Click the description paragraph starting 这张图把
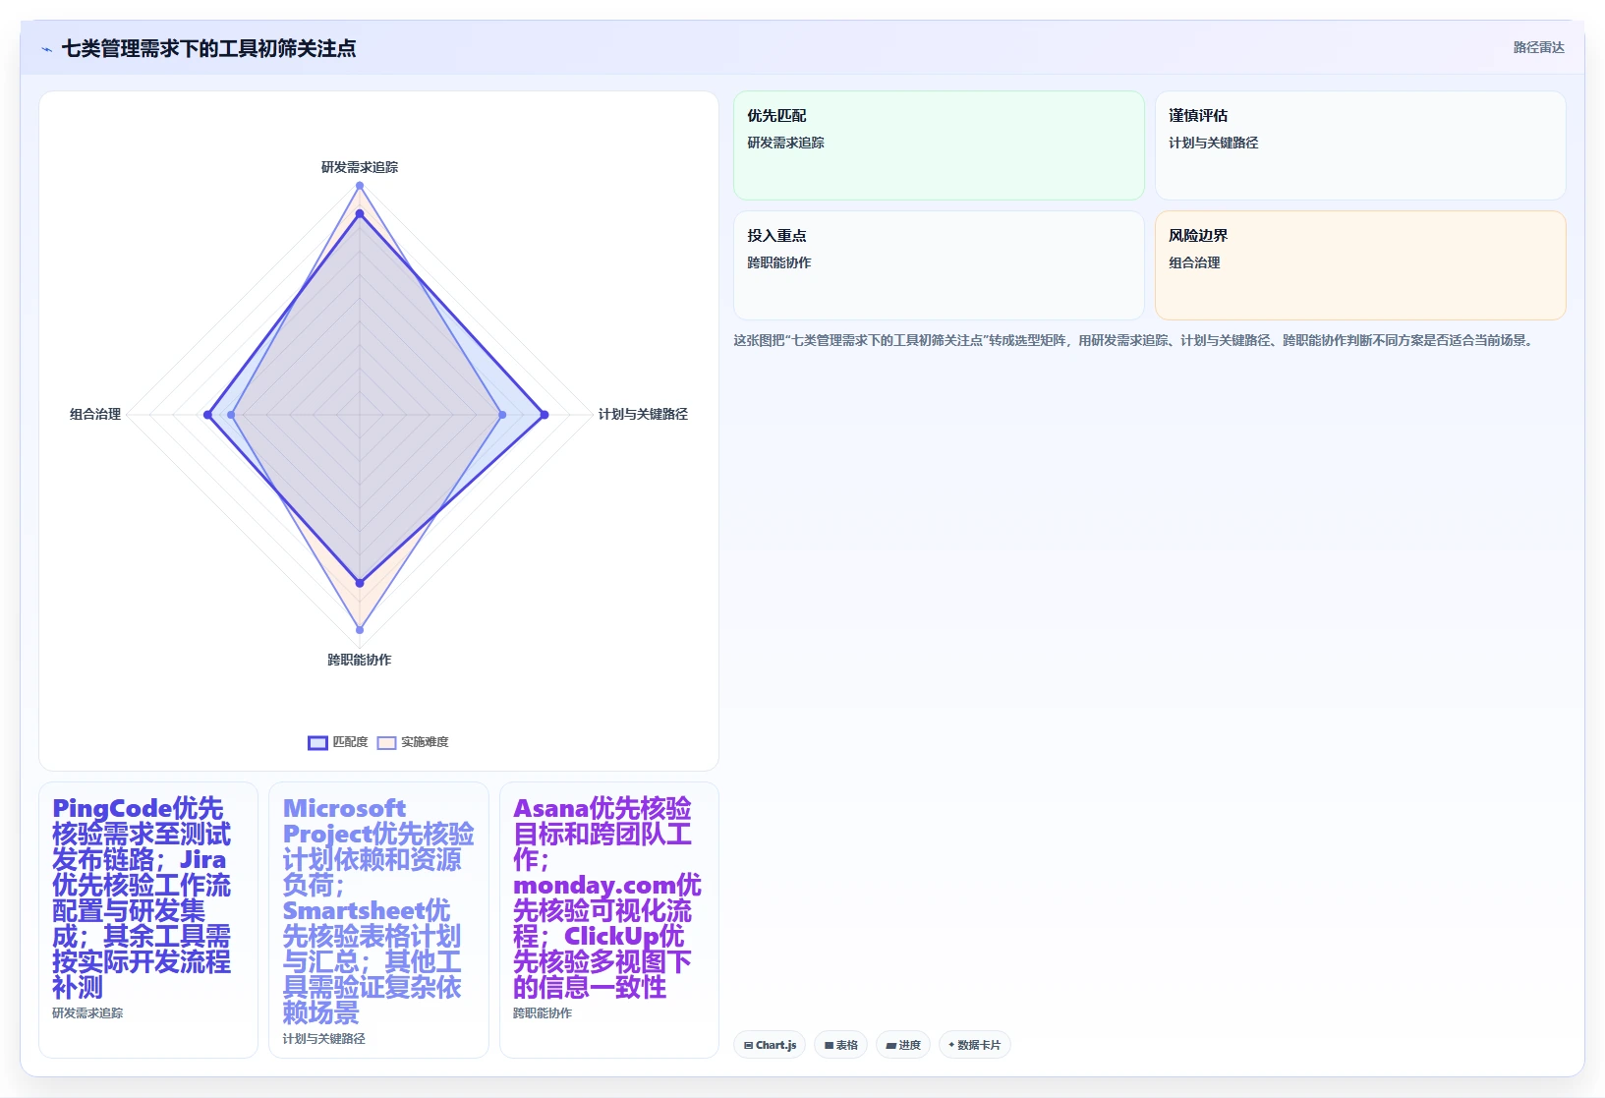 1135,340
